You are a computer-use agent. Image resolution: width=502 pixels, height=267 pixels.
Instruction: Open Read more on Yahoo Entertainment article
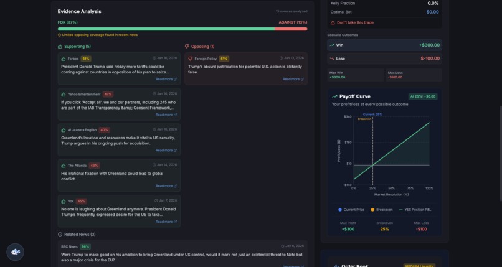tap(166, 115)
